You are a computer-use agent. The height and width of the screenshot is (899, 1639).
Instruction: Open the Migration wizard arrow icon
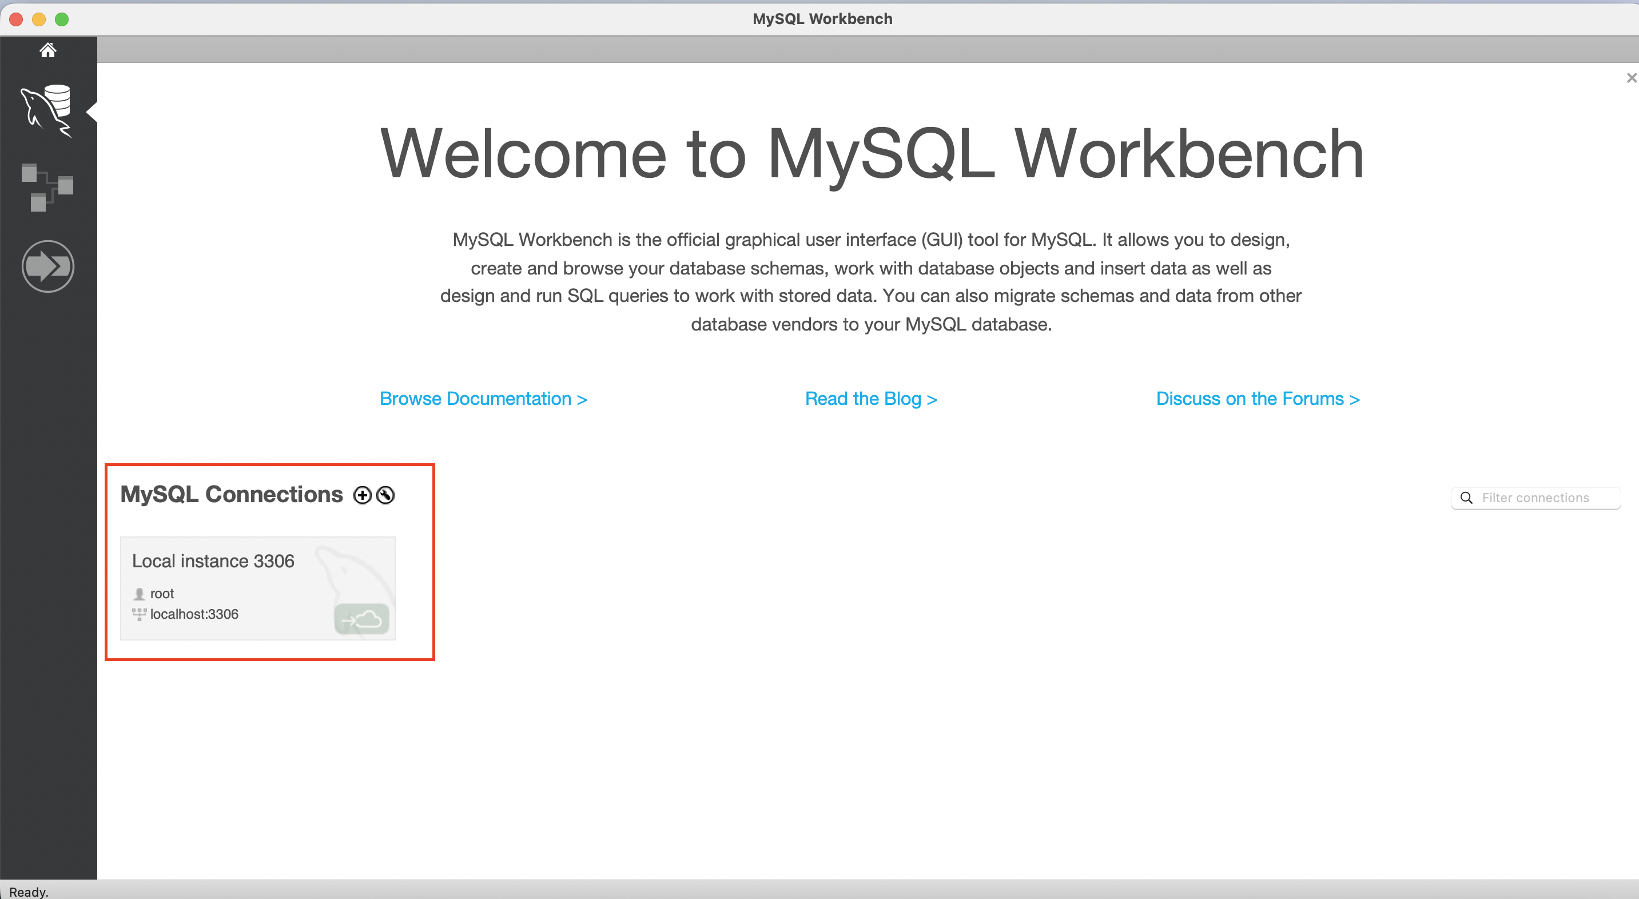tap(47, 266)
